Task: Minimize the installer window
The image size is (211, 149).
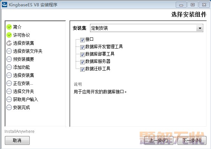Action: point(181,5)
